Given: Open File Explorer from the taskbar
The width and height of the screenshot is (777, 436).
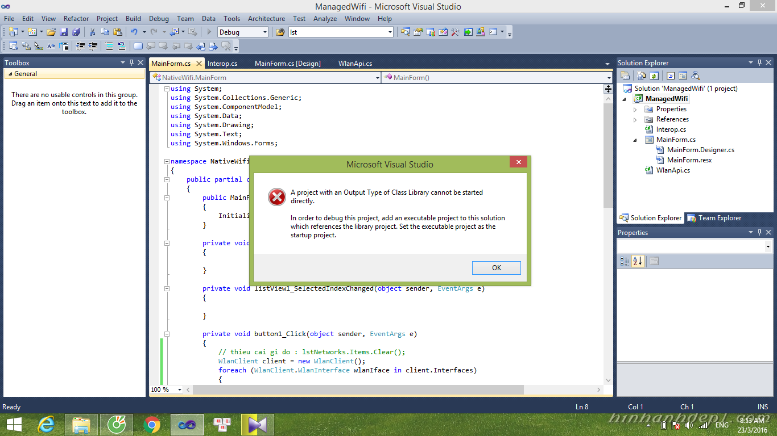Looking at the screenshot, I should (x=81, y=424).
